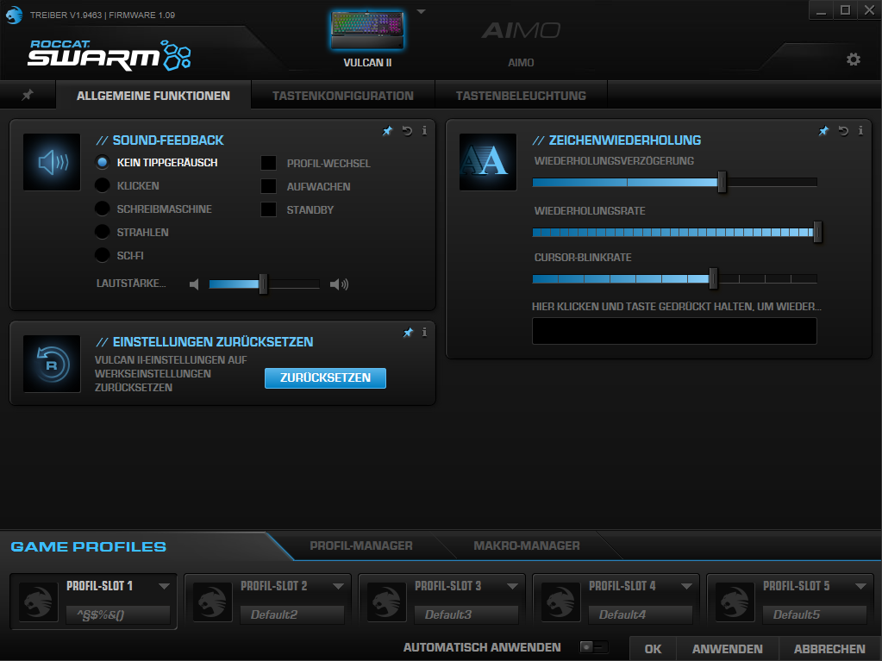The image size is (882, 661).
Task: Show info for the Sound-Feedback panel
Action: coord(425,130)
